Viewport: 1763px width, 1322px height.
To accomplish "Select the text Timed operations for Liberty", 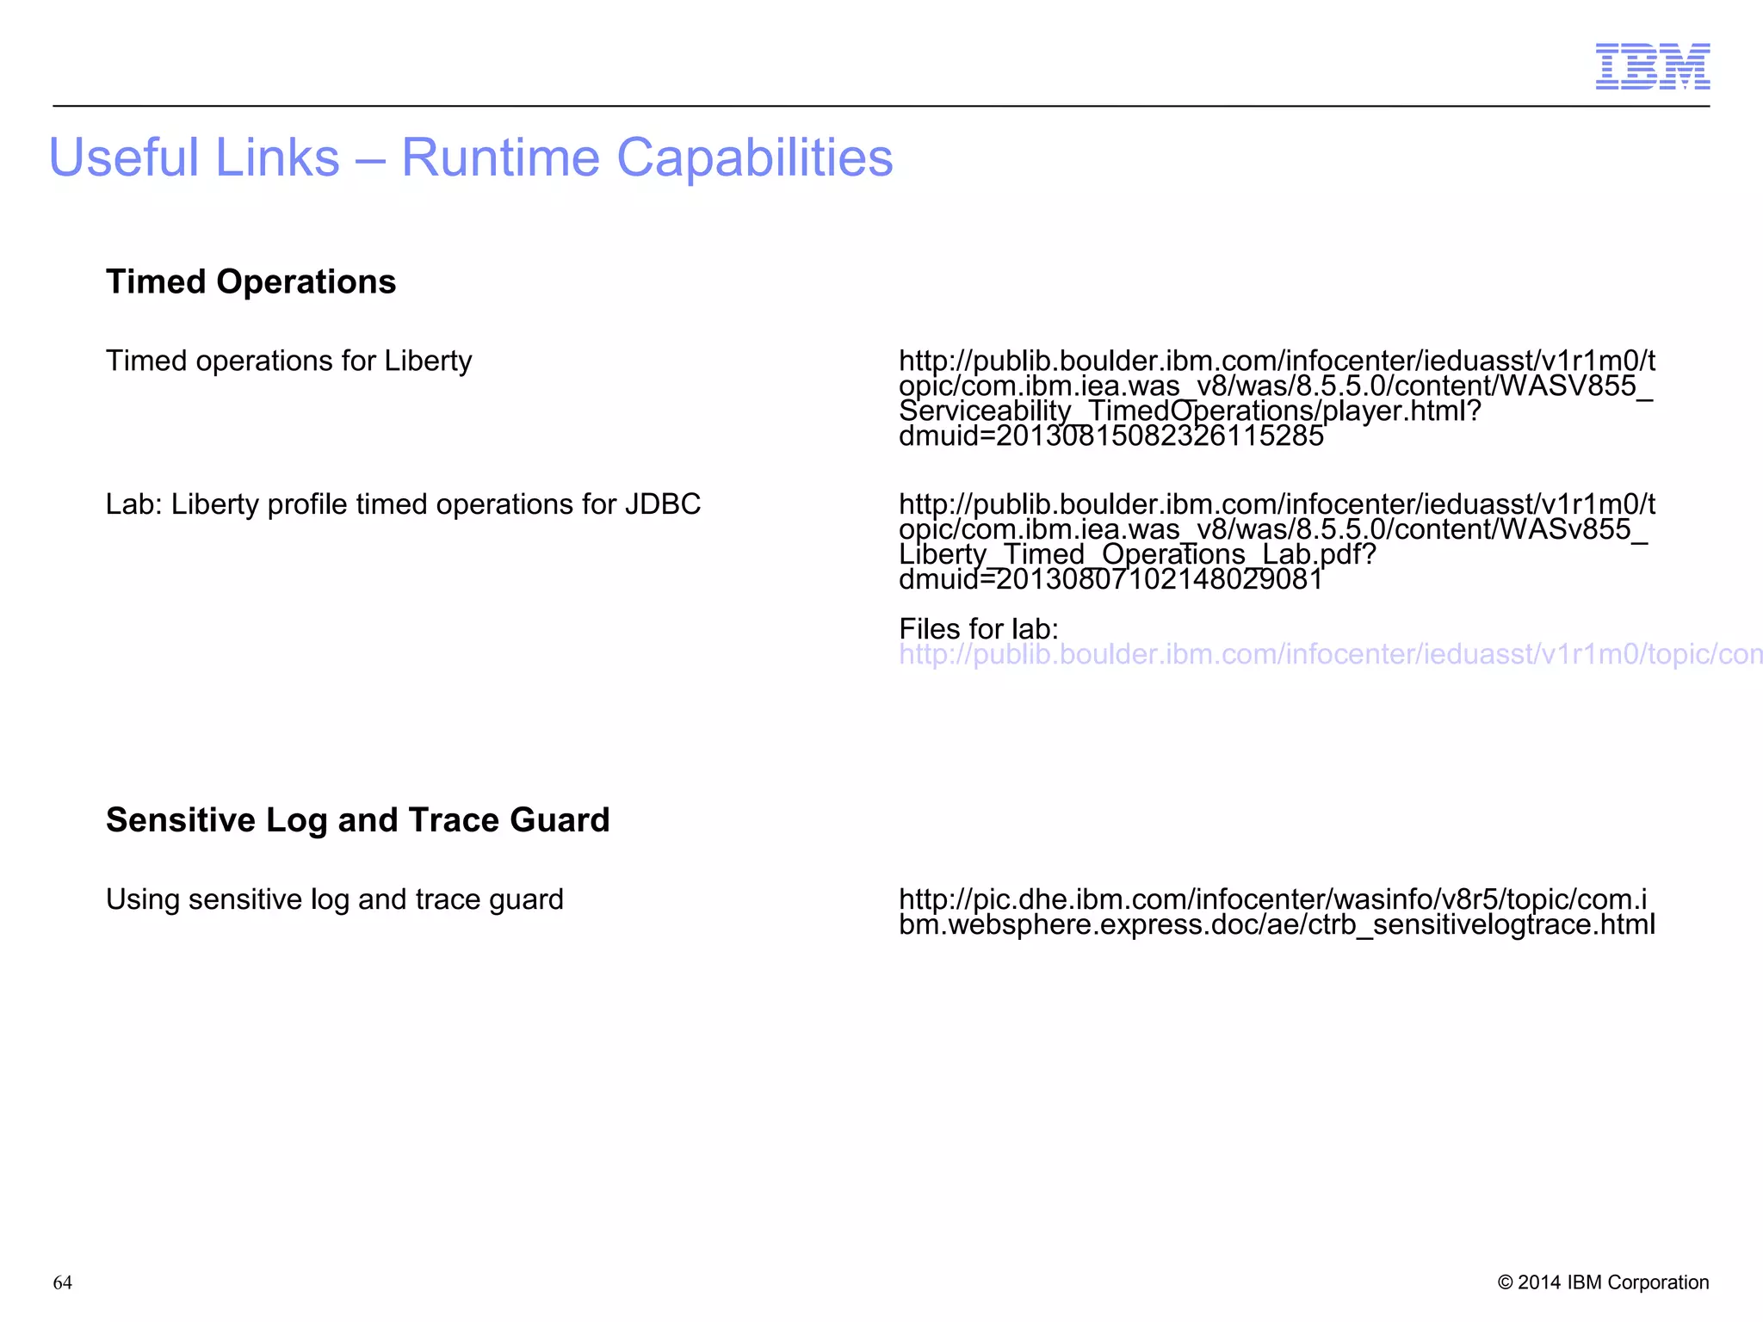I will (288, 361).
